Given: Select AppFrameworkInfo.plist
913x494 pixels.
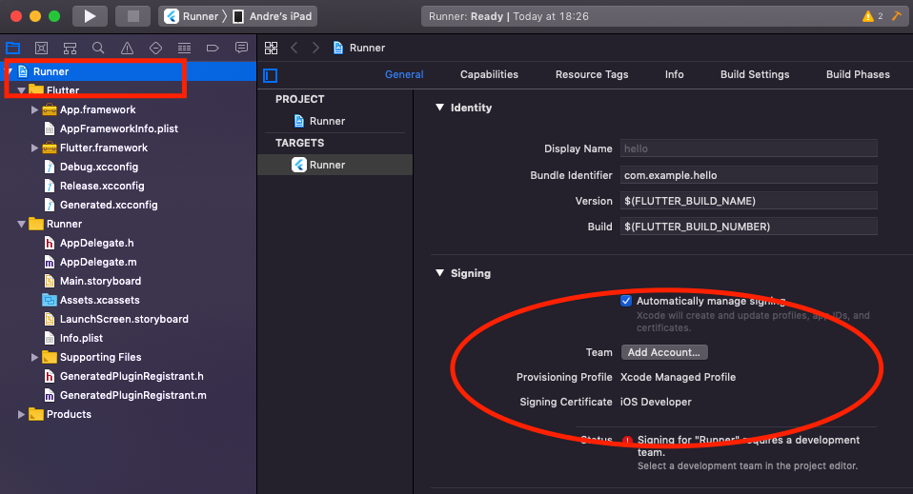Looking at the screenshot, I should 119,128.
